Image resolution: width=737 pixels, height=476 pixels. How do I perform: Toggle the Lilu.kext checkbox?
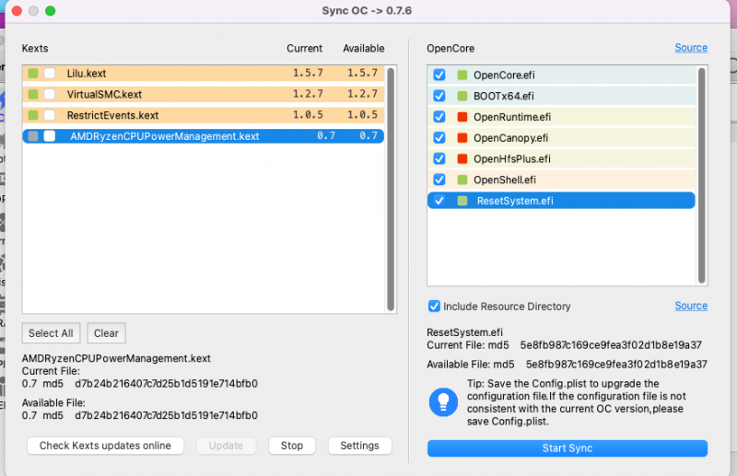(50, 73)
